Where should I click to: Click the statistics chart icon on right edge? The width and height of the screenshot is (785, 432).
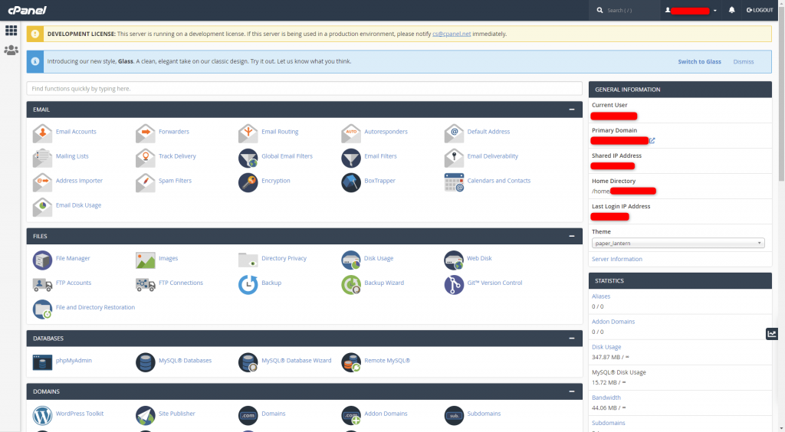pyautogui.click(x=771, y=333)
